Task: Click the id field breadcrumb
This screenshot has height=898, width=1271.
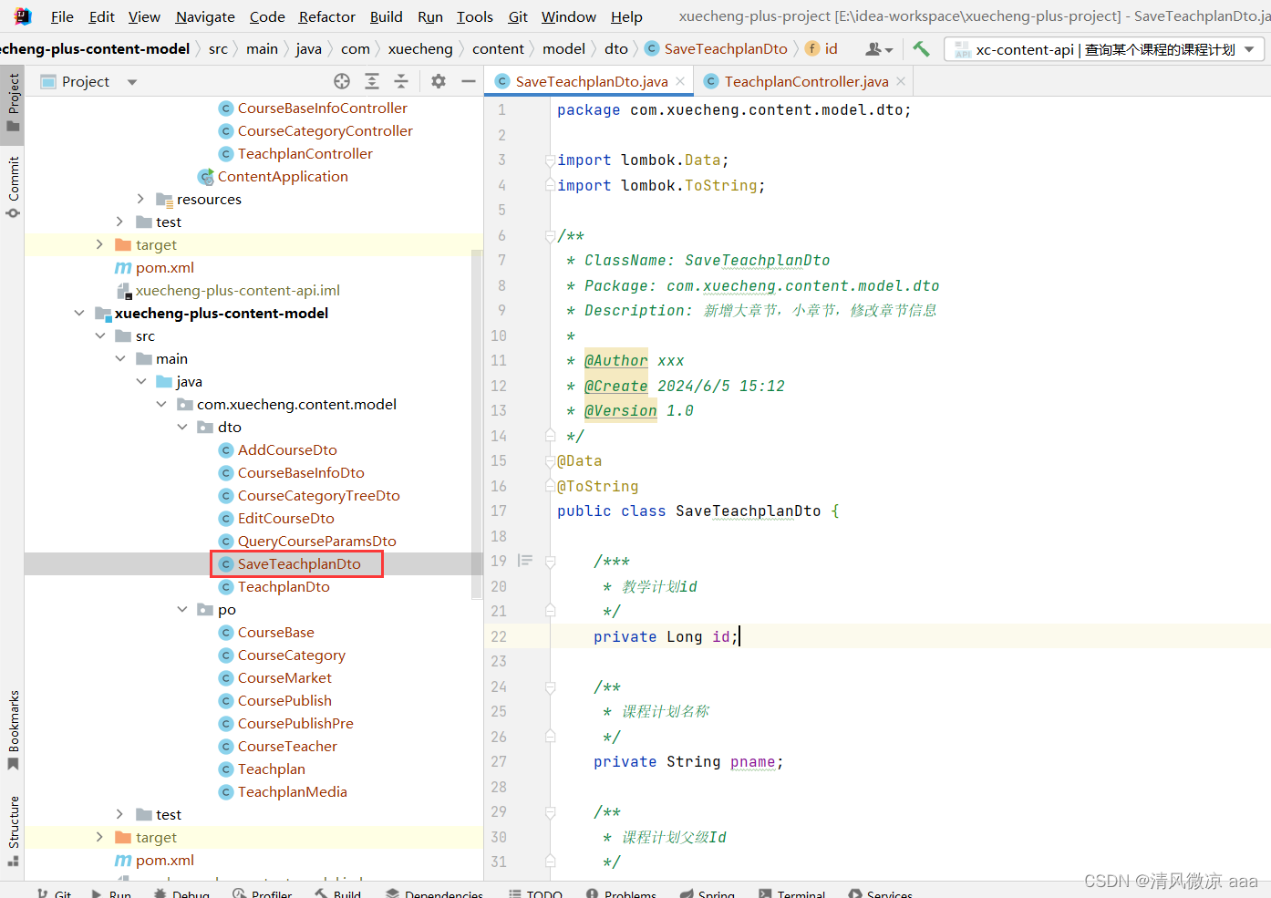Action: (821, 48)
